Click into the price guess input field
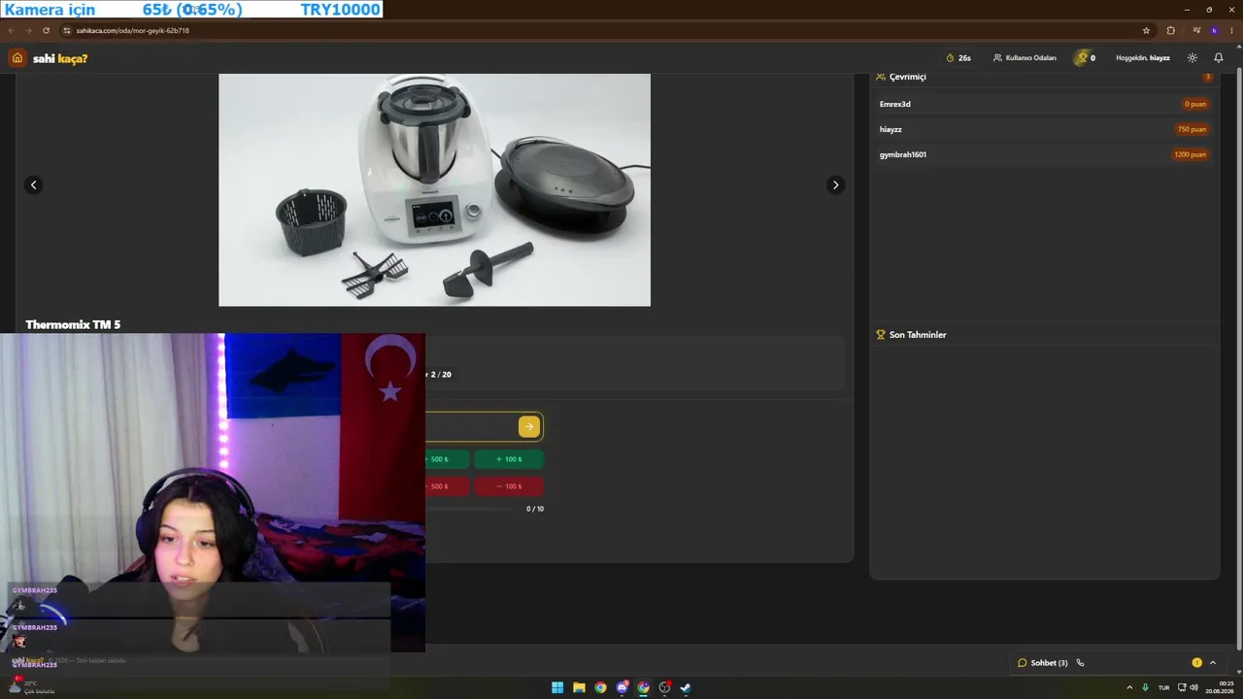The image size is (1243, 699). pyautogui.click(x=472, y=426)
